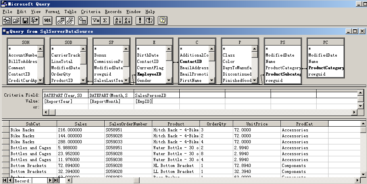Click the down arrow of the SP table list

[x=126, y=81]
